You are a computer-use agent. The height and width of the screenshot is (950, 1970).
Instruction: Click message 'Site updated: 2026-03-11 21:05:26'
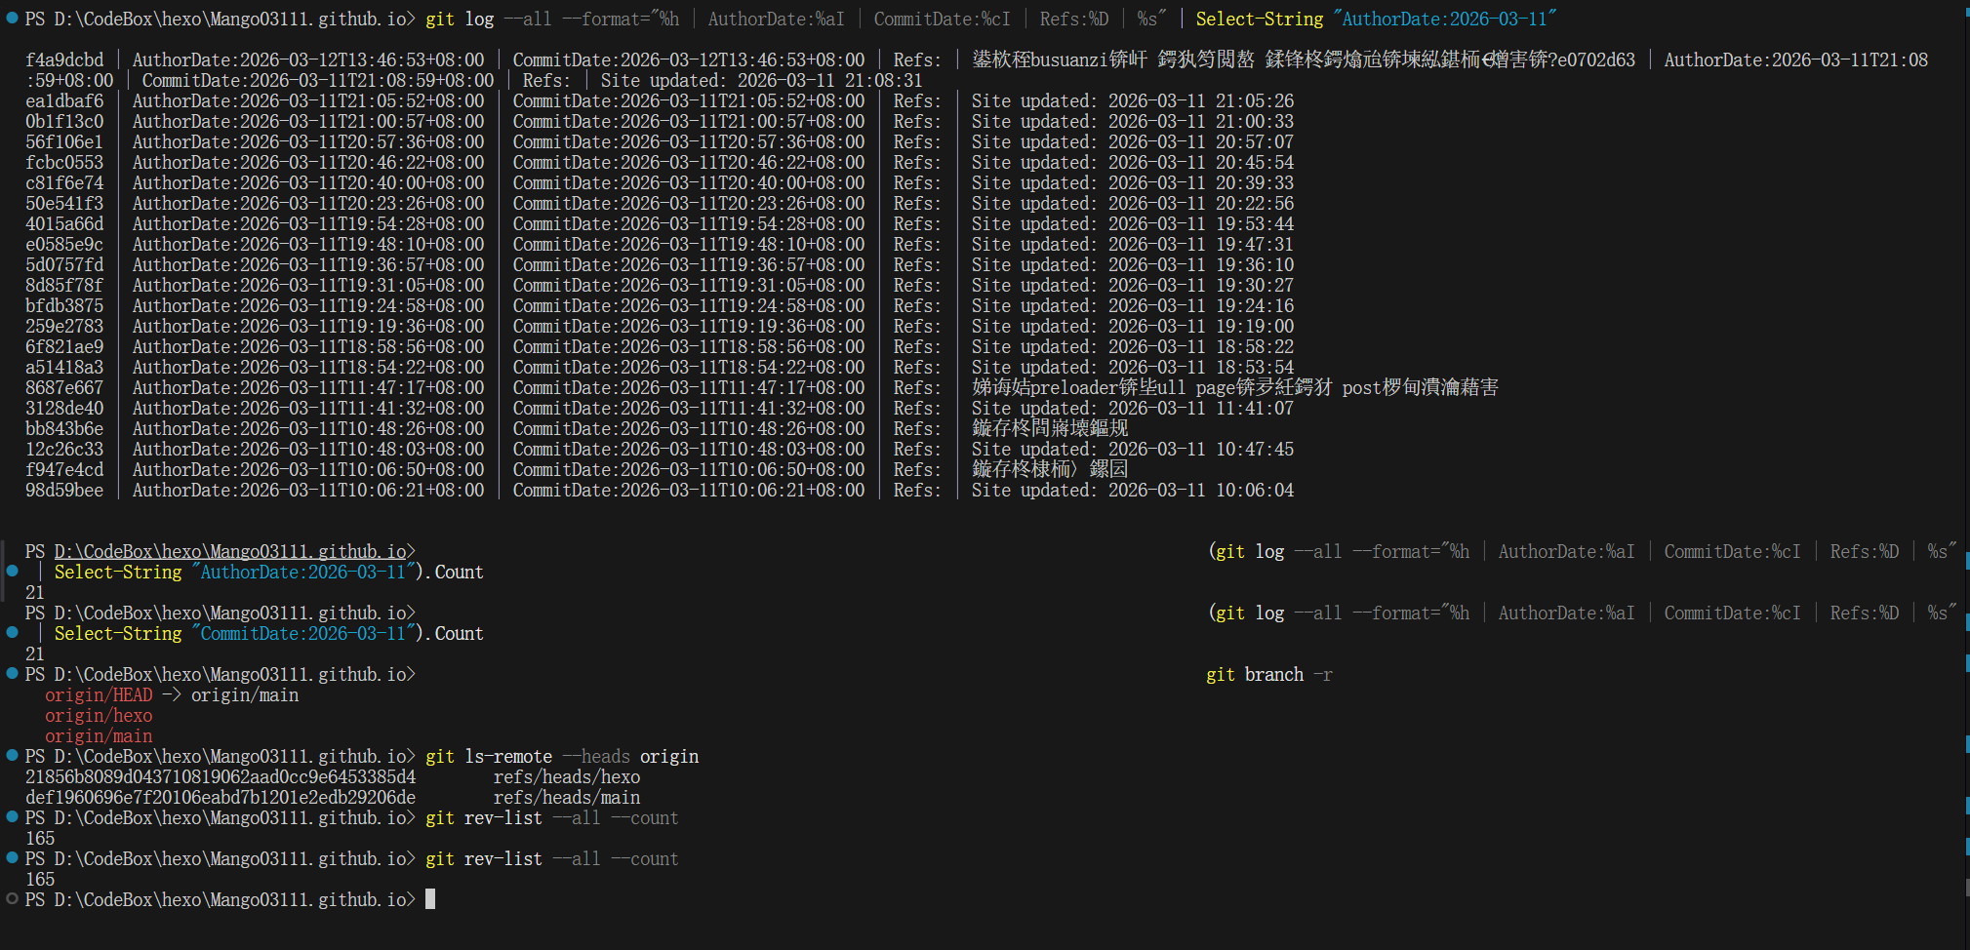pos(1133,100)
